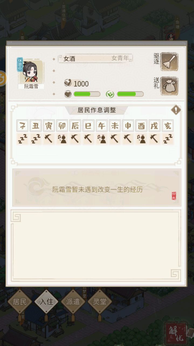Tap the exclamation info icon

tap(176, 110)
